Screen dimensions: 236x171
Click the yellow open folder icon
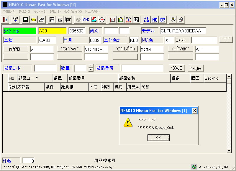34,20
